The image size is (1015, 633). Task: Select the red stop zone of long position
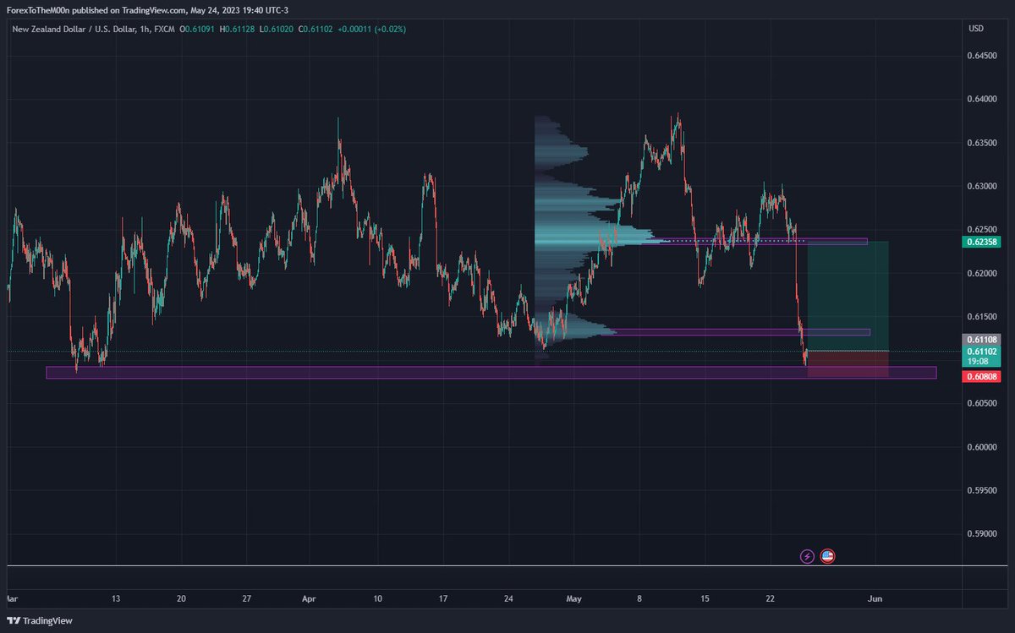848,363
